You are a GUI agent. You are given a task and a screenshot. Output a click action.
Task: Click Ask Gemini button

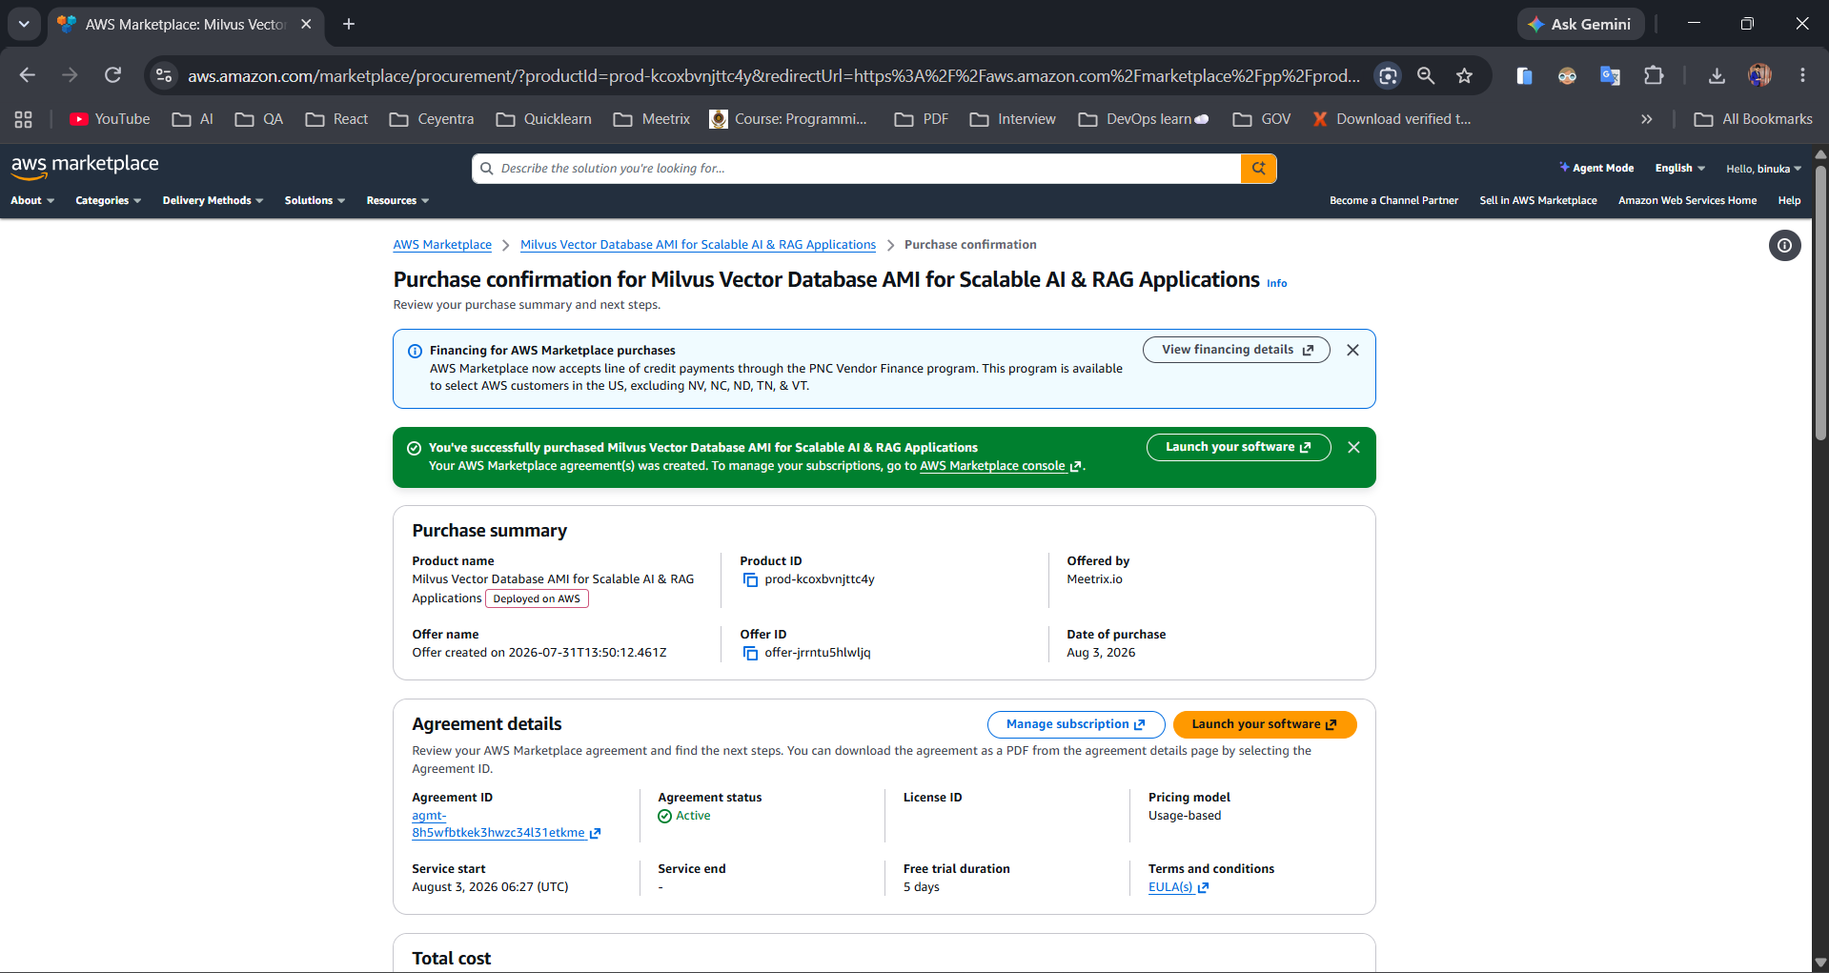pos(1580,24)
